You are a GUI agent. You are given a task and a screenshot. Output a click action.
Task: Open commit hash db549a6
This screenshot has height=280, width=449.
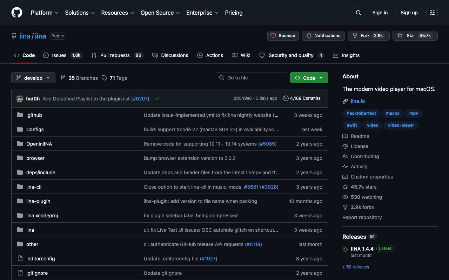243,98
